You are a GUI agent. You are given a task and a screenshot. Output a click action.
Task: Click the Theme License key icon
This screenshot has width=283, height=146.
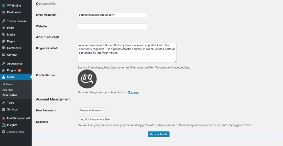click(4, 21)
